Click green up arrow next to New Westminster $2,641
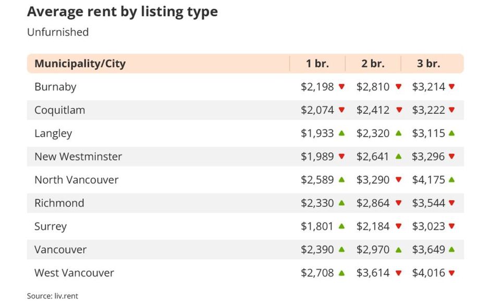Screen dimensions: 489x301 (398, 156)
